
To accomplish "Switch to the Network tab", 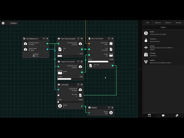I will [x=158, y=23].
